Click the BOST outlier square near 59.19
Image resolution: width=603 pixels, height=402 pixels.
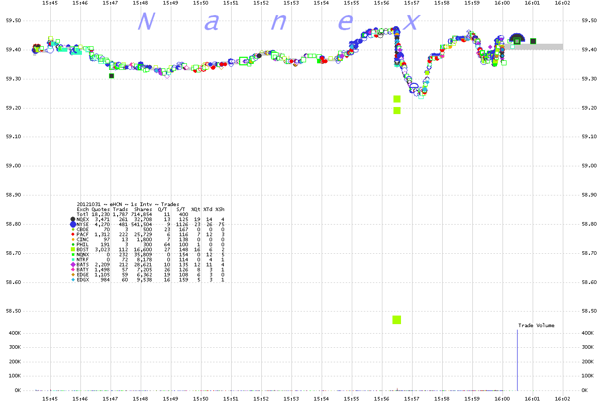tap(397, 111)
